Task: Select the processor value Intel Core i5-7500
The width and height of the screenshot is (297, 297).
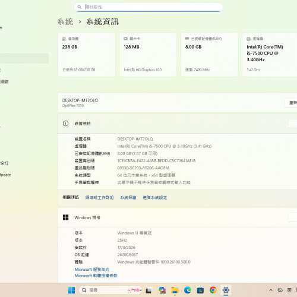Action: pos(165,146)
